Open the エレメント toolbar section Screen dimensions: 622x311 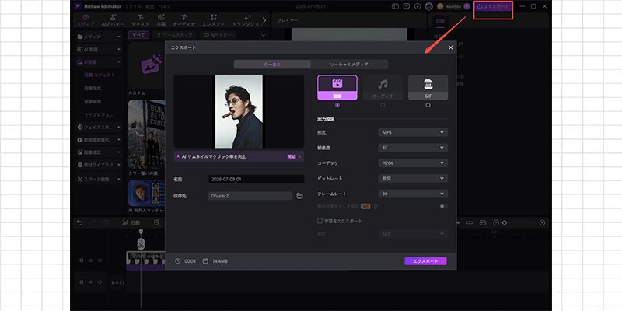213,20
